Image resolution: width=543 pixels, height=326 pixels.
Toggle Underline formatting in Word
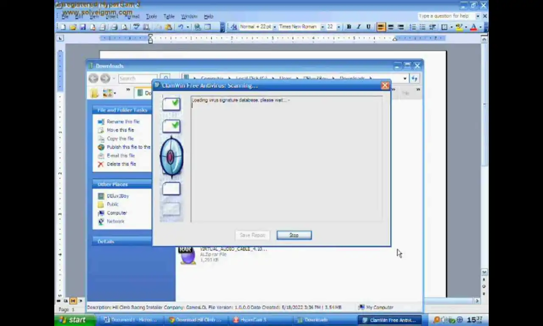coord(368,27)
